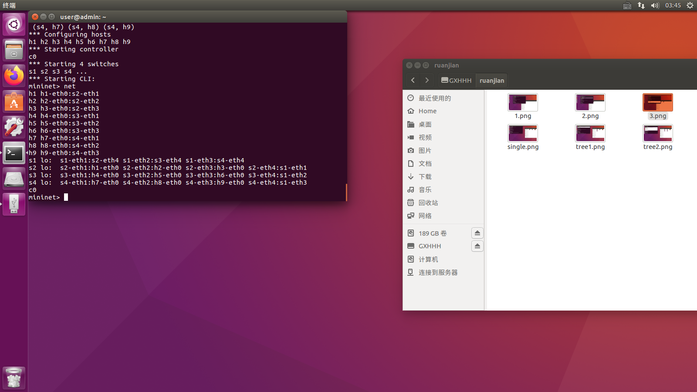Click the Ubuntu Dash search icon
This screenshot has width=697, height=392.
coord(14,24)
